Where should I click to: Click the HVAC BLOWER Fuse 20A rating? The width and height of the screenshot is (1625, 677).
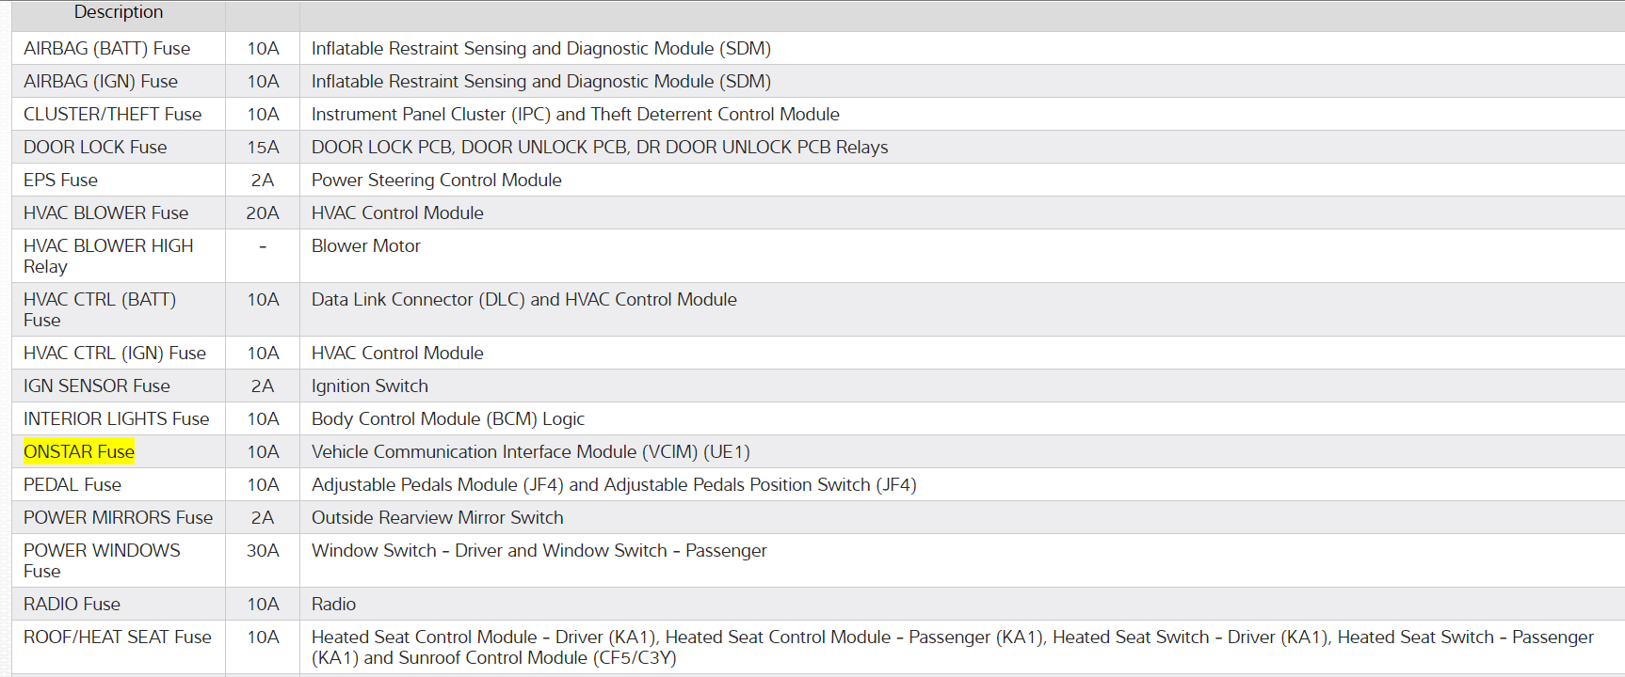tap(263, 213)
